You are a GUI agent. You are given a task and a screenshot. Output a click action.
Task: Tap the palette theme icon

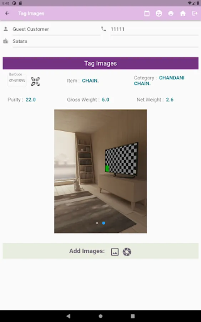tap(159, 14)
